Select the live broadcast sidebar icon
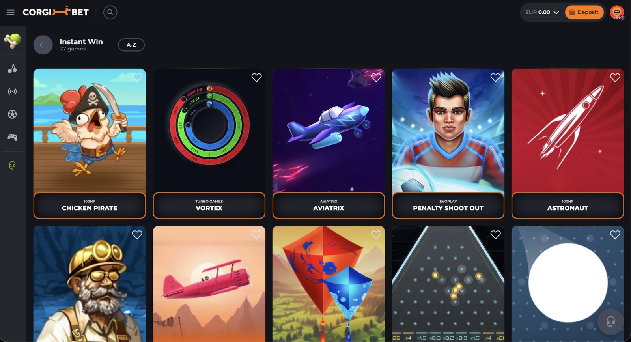The image size is (631, 342). [x=12, y=92]
